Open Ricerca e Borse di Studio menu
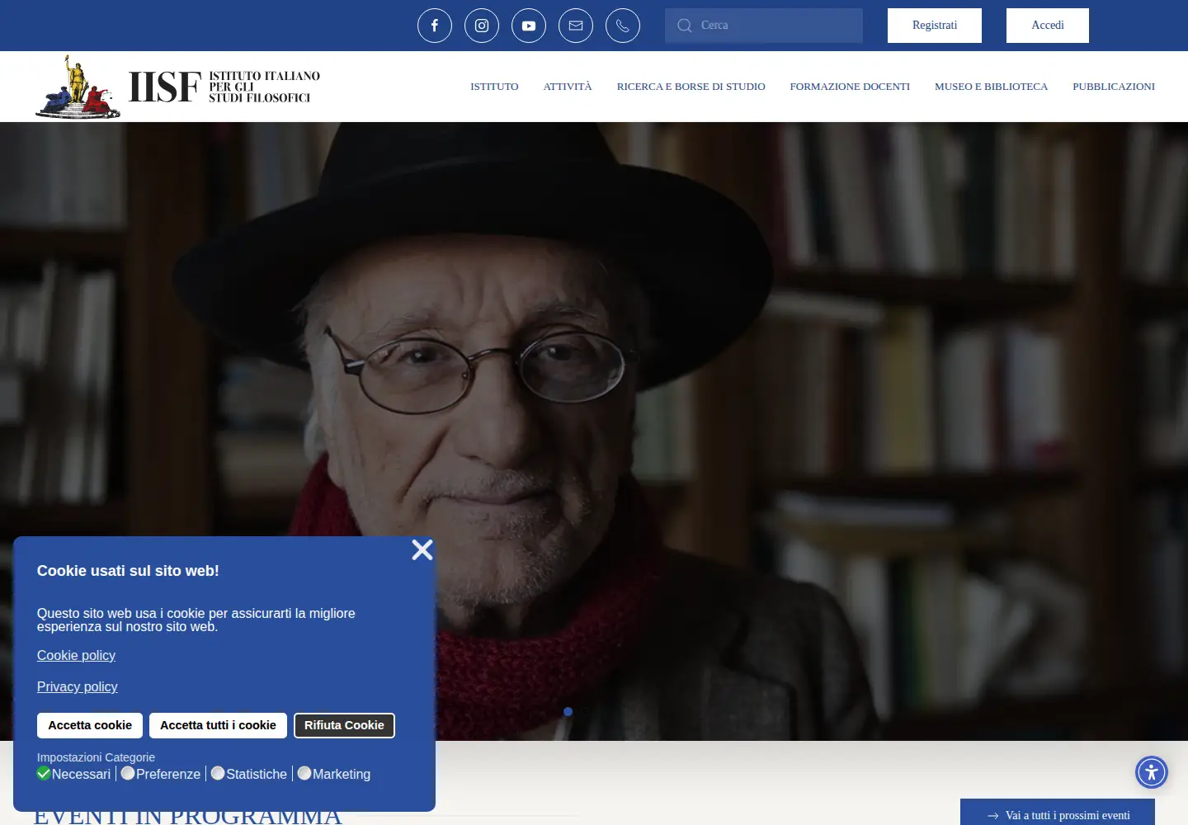Screen dimensions: 1188x825 (691, 87)
